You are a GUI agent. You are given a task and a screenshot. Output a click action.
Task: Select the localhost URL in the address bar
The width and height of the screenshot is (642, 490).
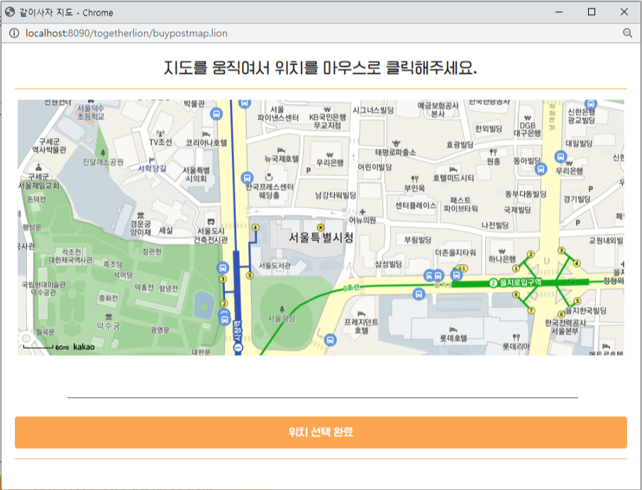(x=126, y=33)
